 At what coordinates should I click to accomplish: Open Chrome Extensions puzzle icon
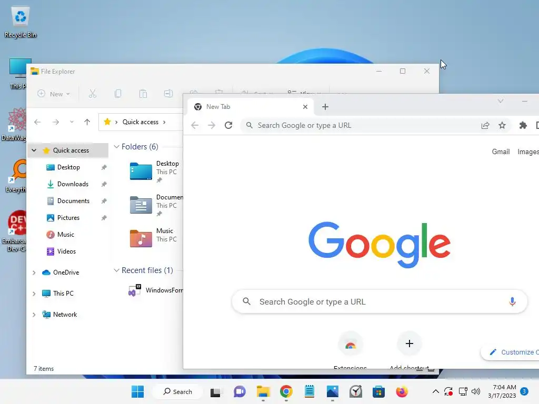(523, 125)
